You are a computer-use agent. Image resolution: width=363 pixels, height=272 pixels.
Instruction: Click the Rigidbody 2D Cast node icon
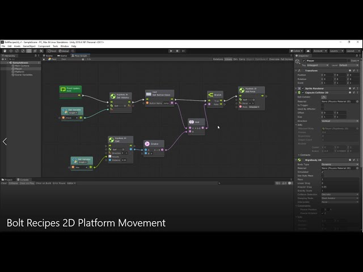[111, 140]
